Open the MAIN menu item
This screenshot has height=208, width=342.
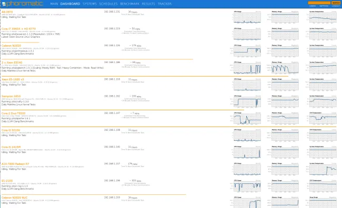pyautogui.click(x=54, y=4)
